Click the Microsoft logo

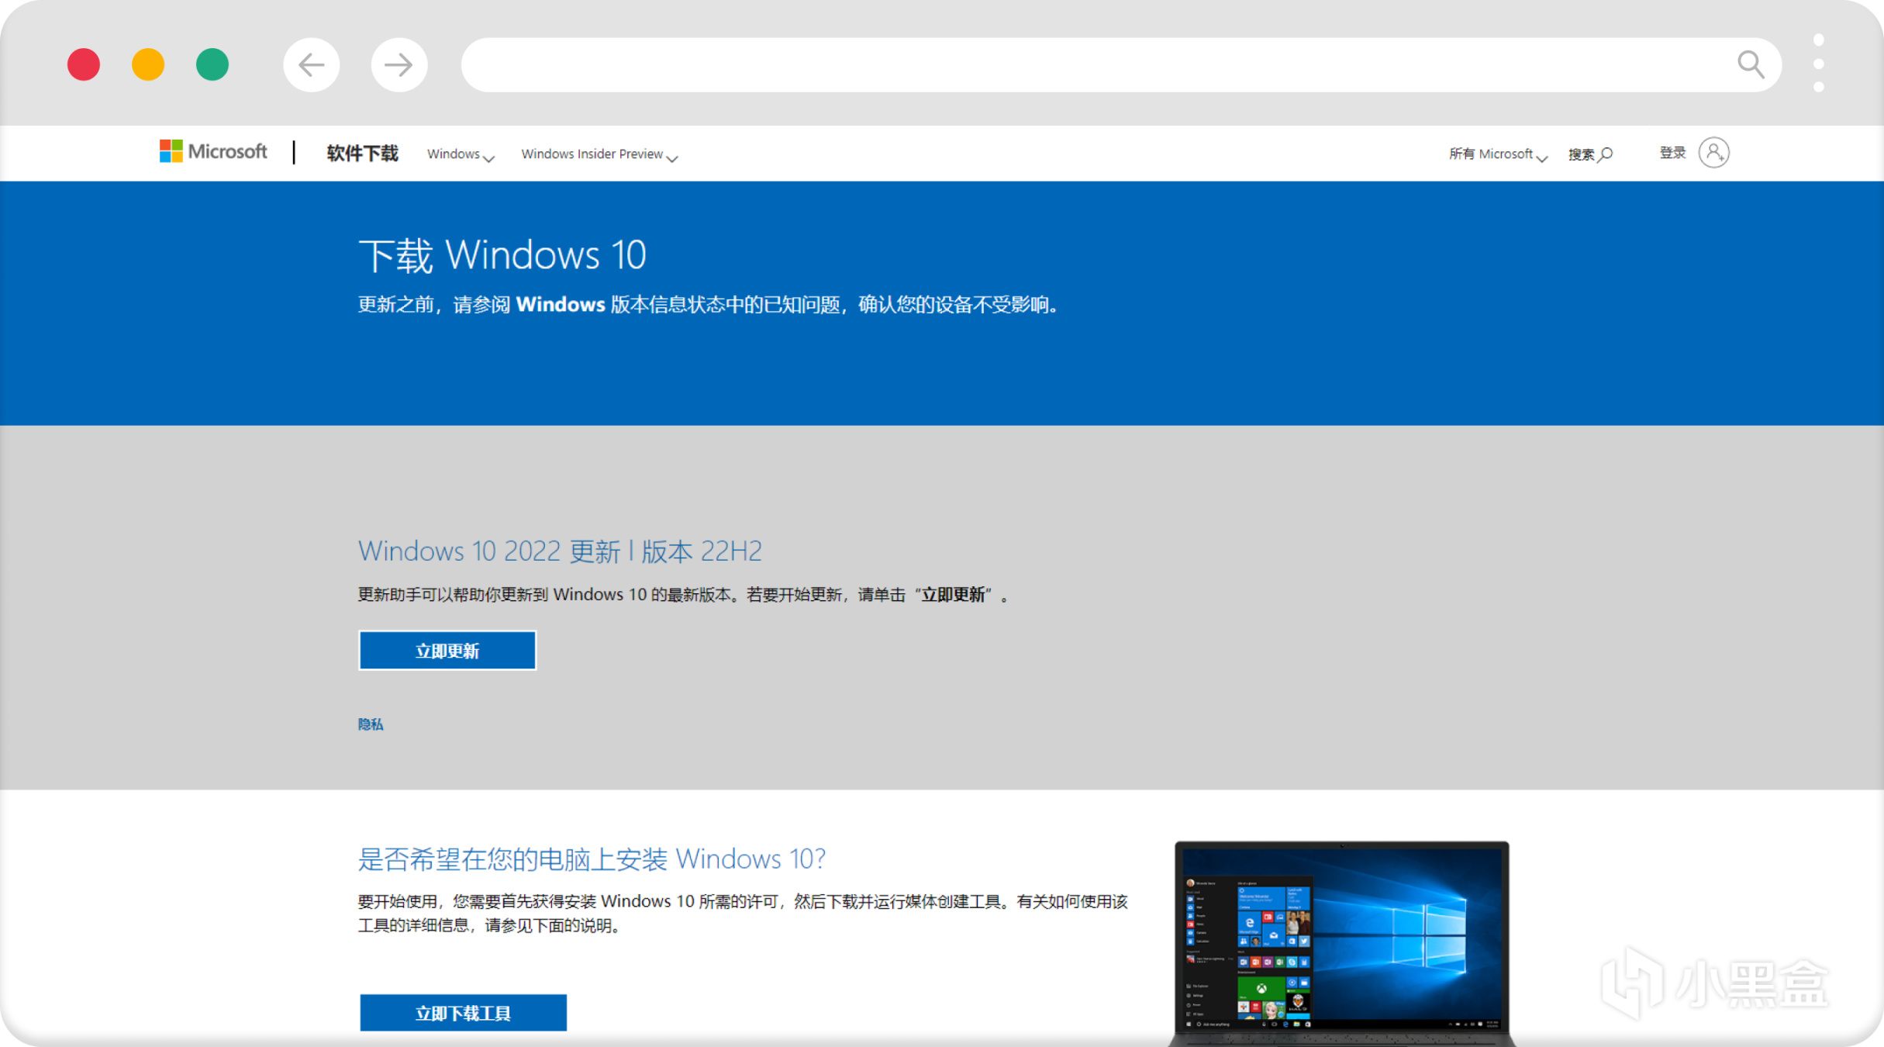[213, 151]
